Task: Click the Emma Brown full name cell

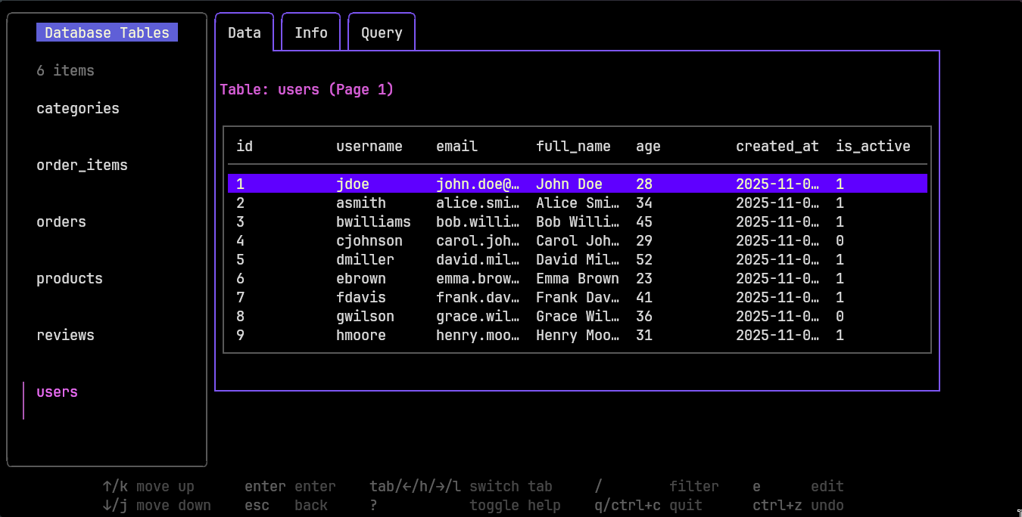Action: (578, 278)
